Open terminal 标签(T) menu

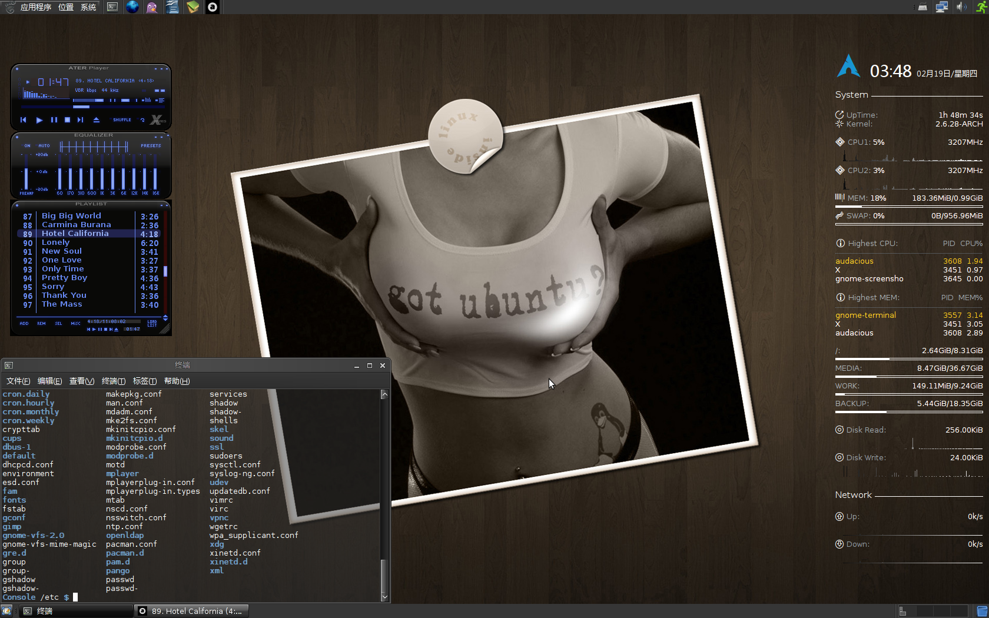coord(145,381)
